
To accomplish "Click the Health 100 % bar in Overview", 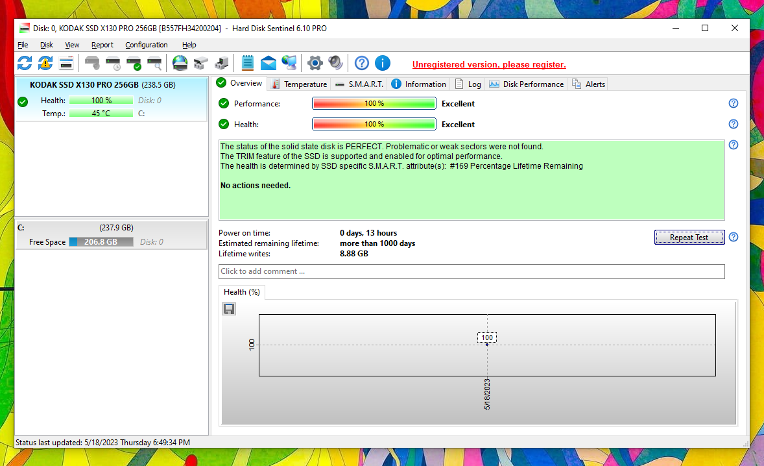I will tap(374, 125).
